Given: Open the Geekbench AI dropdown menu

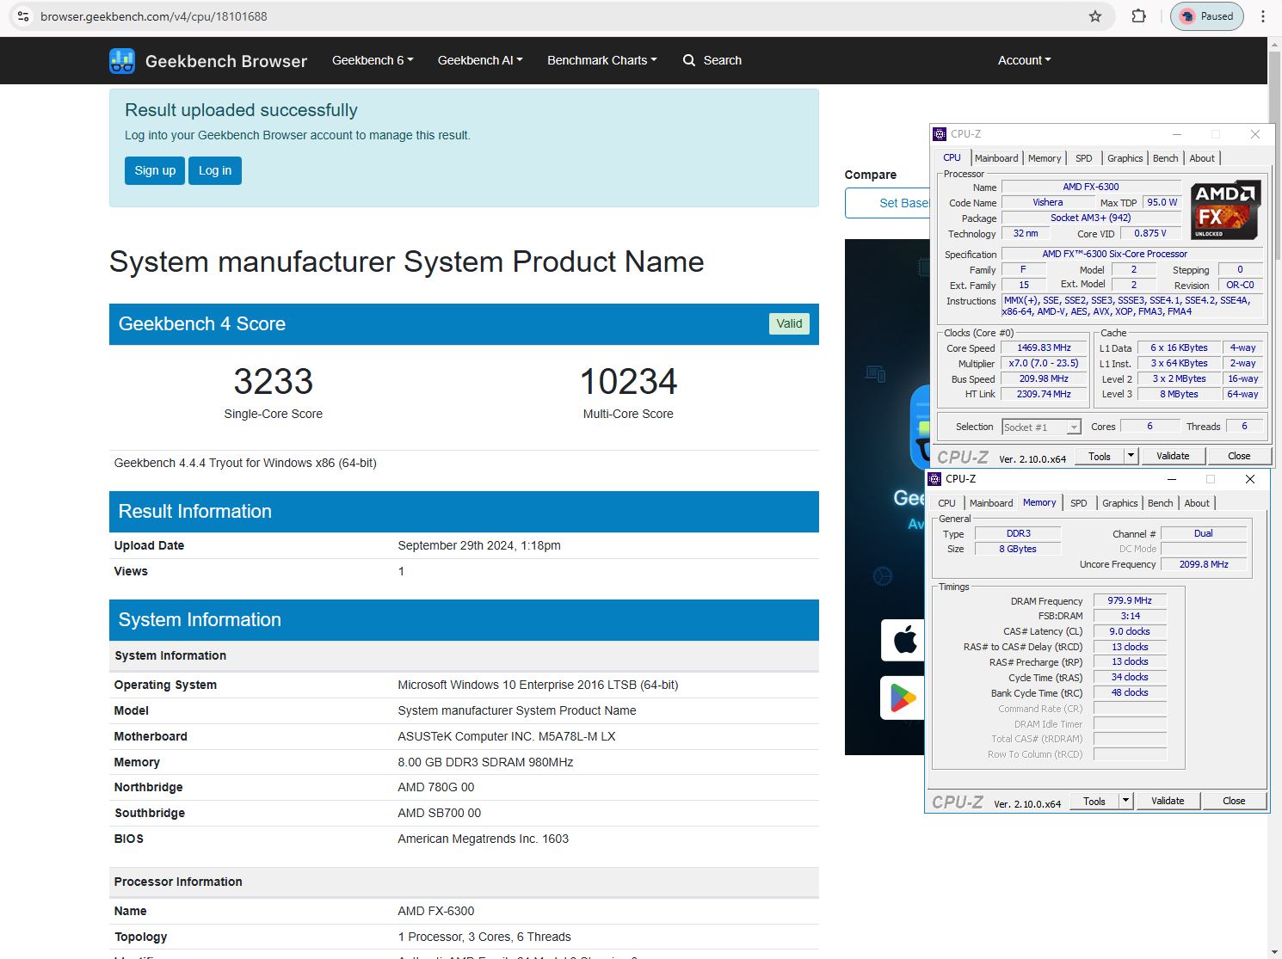Looking at the screenshot, I should [x=480, y=60].
